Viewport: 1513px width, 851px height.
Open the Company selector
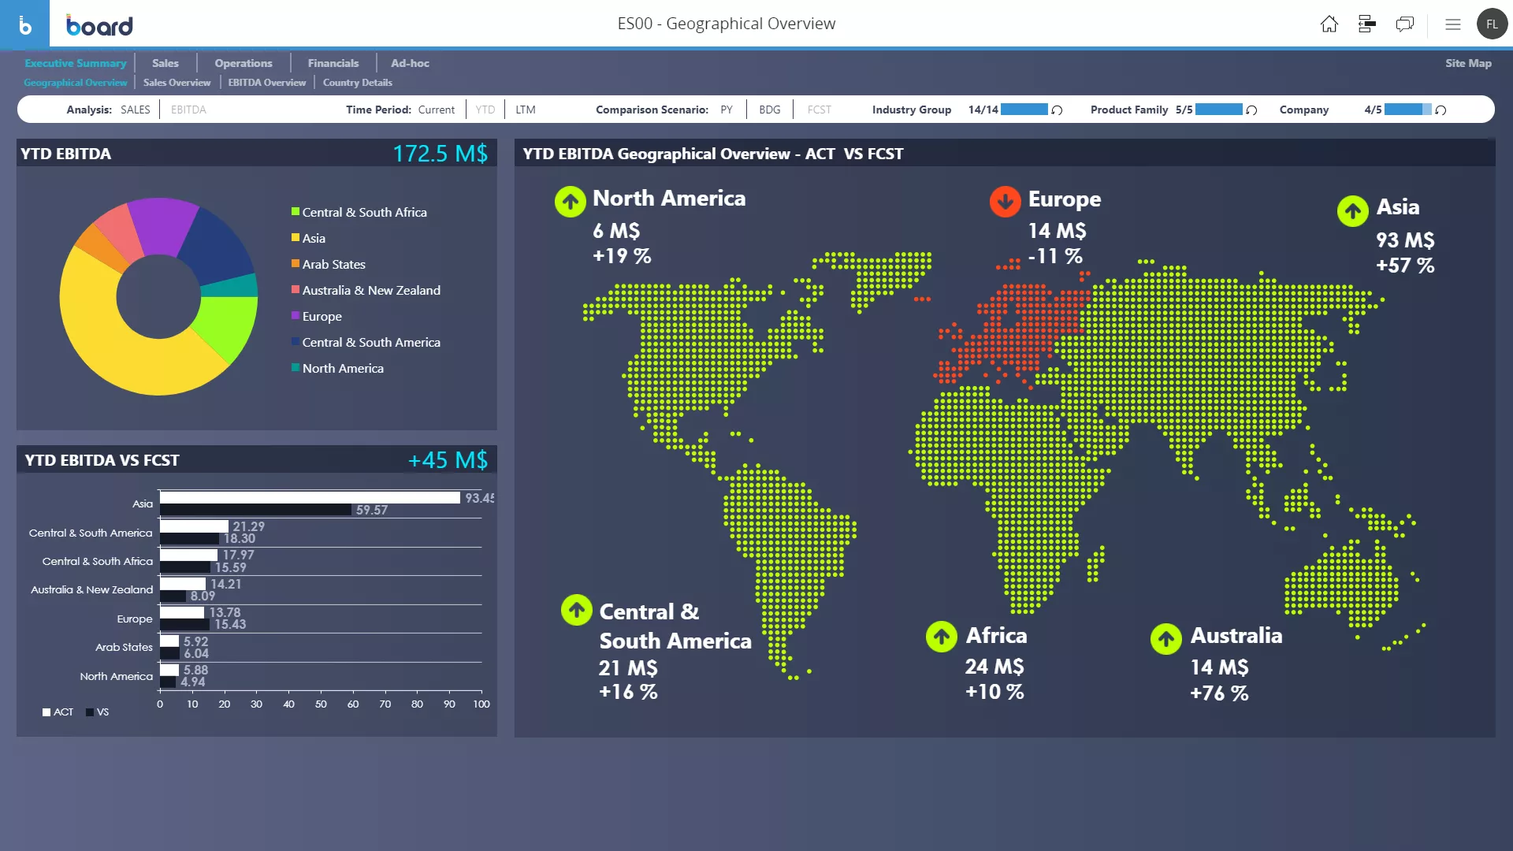point(1303,110)
